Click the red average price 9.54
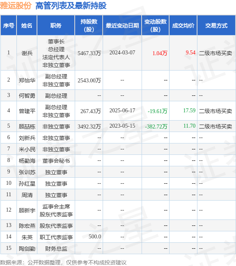 pyautogui.click(x=190, y=52)
